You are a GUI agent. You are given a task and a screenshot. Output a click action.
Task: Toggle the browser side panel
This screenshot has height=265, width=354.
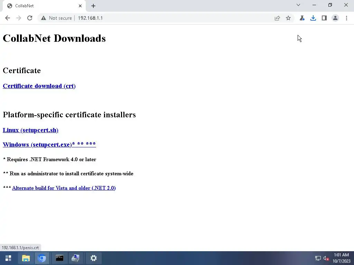point(324,18)
